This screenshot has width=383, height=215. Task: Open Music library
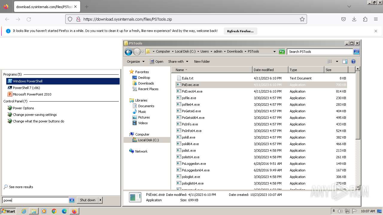coord(142,112)
